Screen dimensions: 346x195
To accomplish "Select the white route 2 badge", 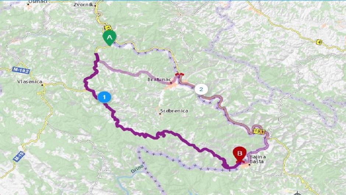I will point(201,89).
